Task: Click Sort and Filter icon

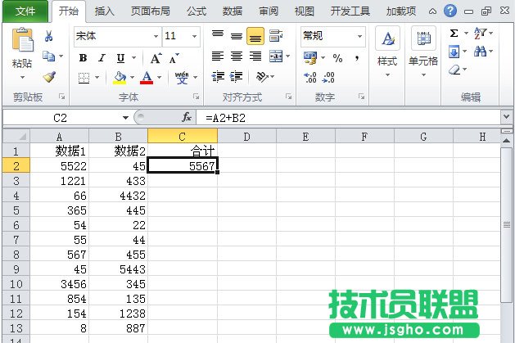Action: tap(480, 33)
